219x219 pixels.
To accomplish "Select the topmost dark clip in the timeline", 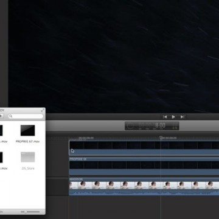I will pos(144,148).
